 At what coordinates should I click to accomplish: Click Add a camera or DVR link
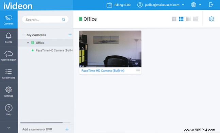point(37,129)
